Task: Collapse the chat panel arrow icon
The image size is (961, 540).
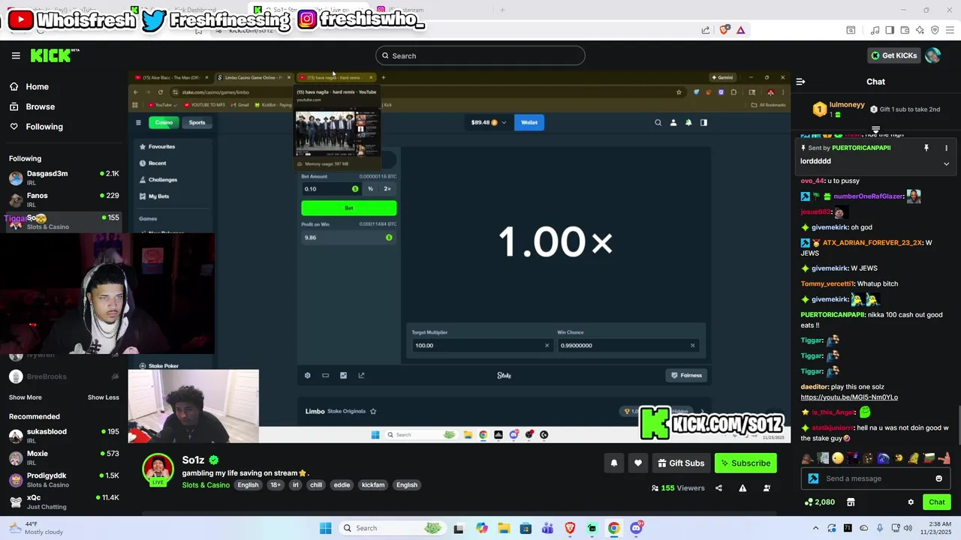Action: (x=800, y=81)
